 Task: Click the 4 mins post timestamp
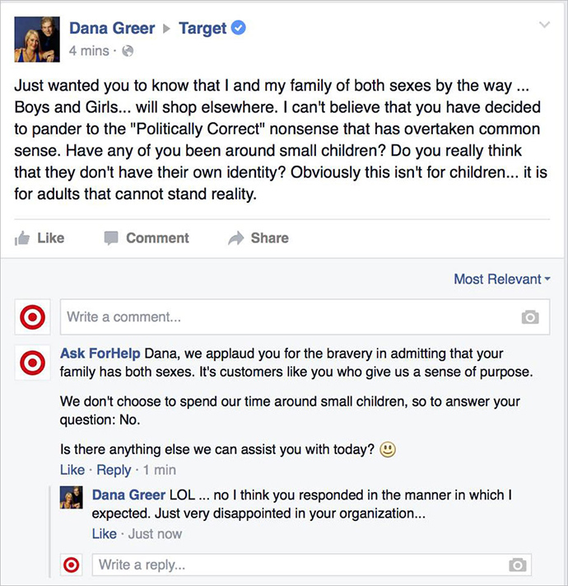(x=89, y=51)
